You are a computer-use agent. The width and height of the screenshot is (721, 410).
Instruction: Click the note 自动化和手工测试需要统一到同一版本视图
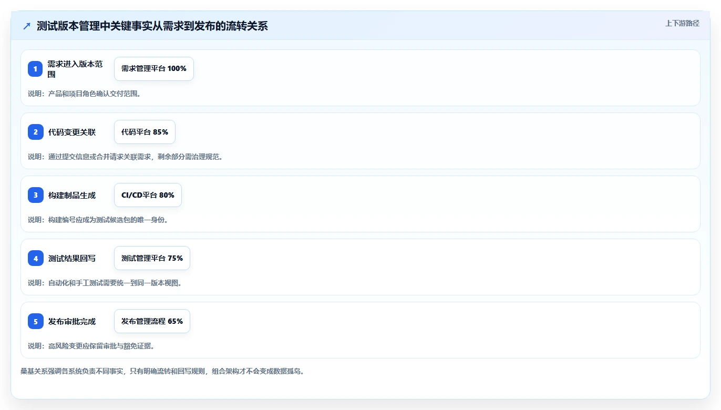coord(105,283)
